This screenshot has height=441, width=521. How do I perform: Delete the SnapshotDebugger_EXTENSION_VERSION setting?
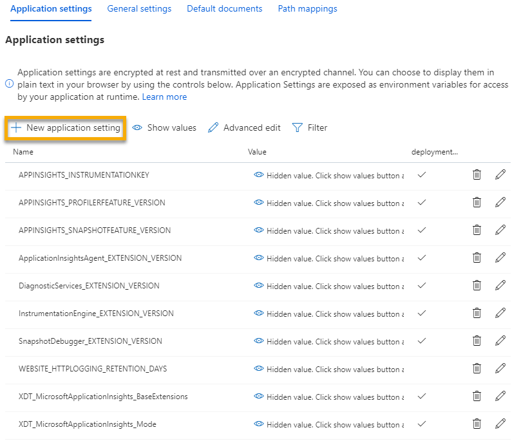coord(477,341)
